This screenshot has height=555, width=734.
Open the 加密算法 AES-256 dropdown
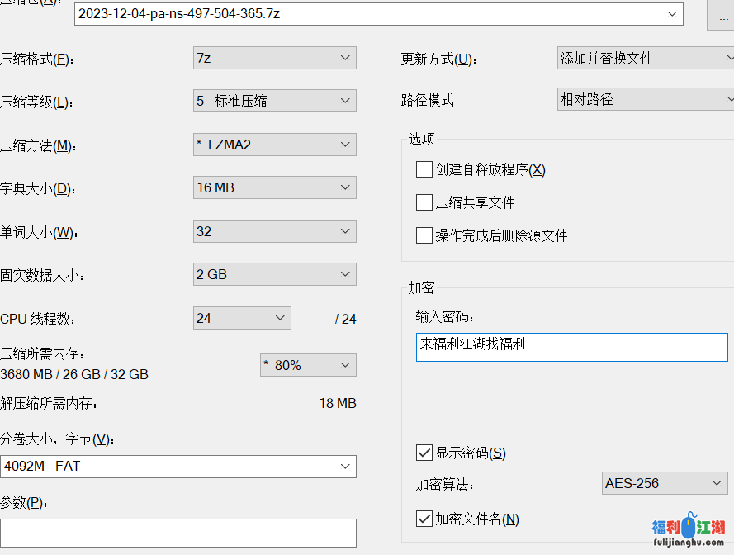(x=665, y=483)
